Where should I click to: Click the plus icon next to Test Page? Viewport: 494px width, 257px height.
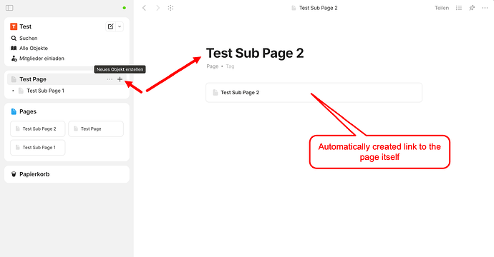pyautogui.click(x=120, y=79)
